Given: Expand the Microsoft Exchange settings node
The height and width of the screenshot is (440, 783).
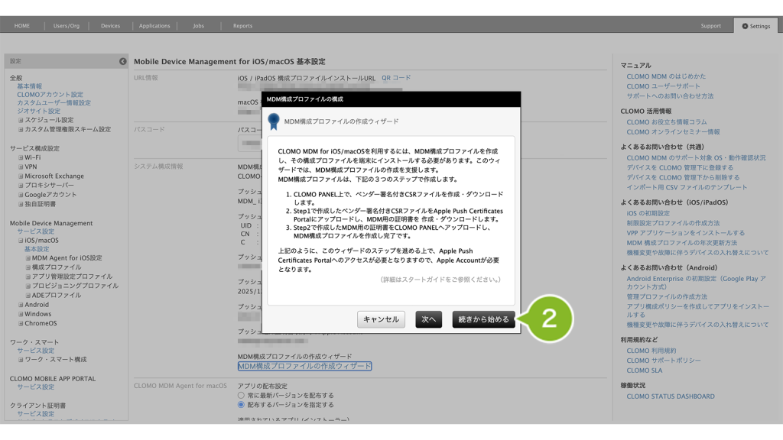Looking at the screenshot, I should [21, 176].
